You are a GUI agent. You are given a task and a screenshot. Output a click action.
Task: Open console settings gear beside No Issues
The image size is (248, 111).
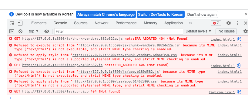[246, 31]
